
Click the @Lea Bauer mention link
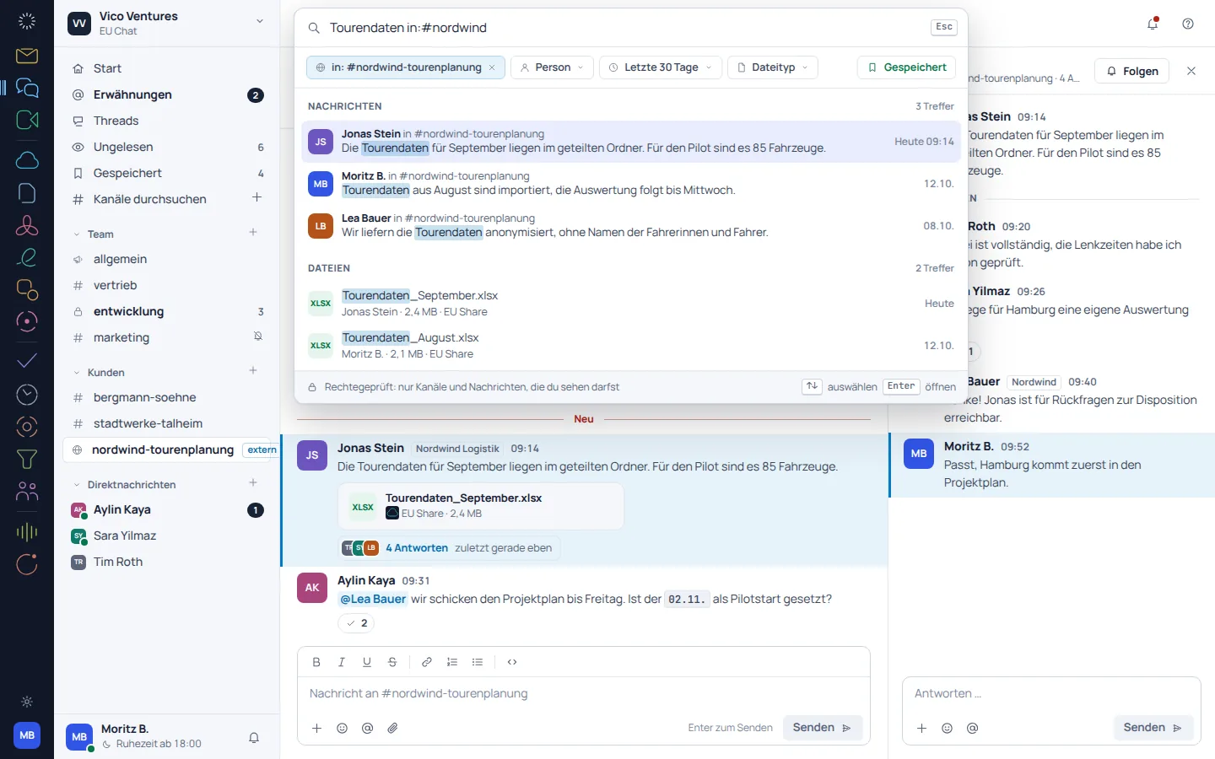[x=373, y=599]
